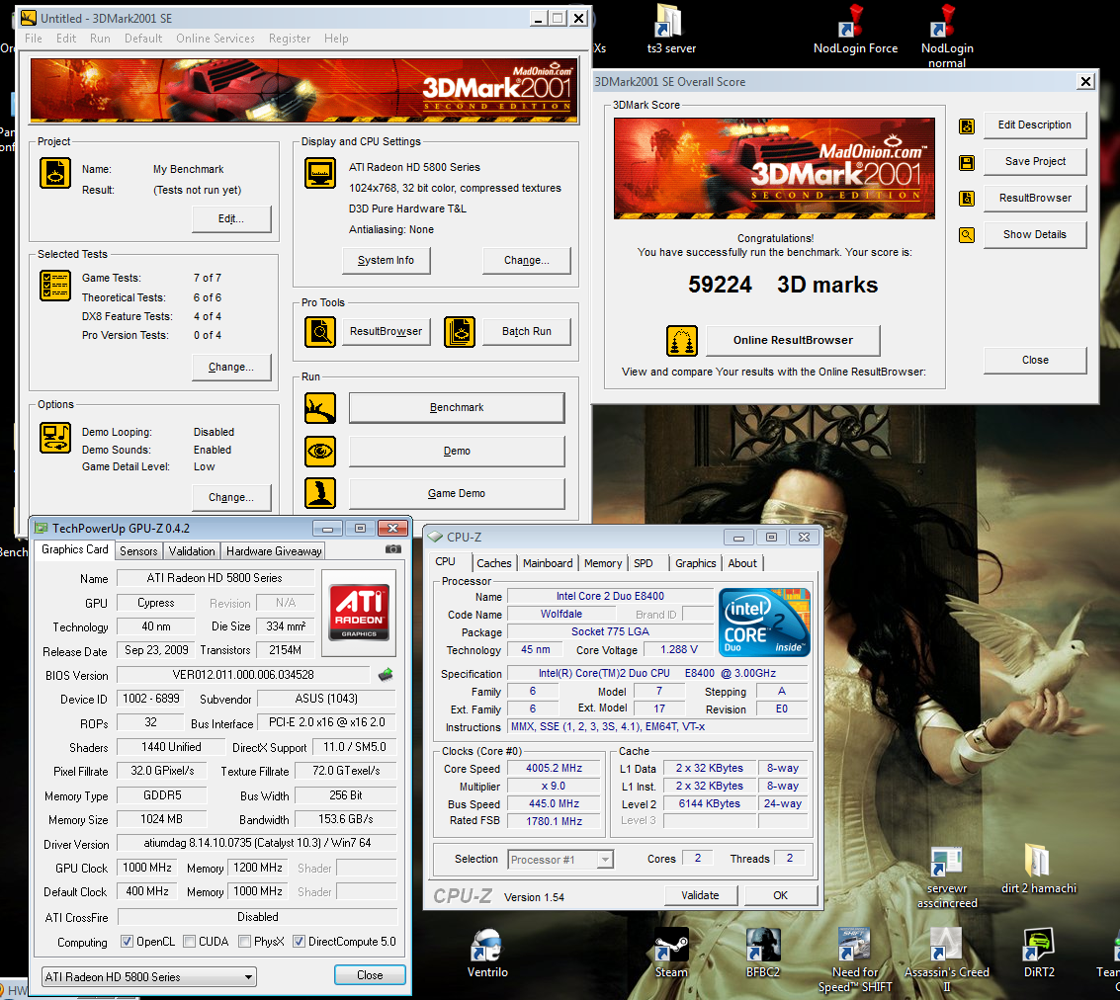The width and height of the screenshot is (1120, 1000).
Task: Open the Assassin's Creed II shortcut
Action: click(x=946, y=960)
